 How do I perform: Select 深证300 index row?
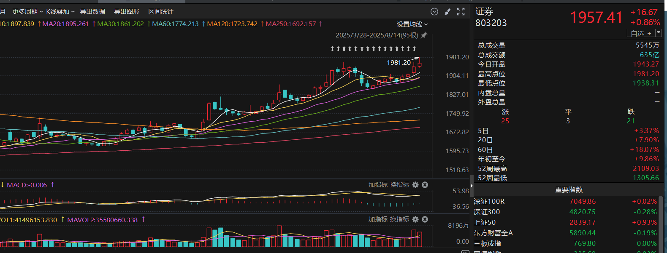tap(565, 212)
